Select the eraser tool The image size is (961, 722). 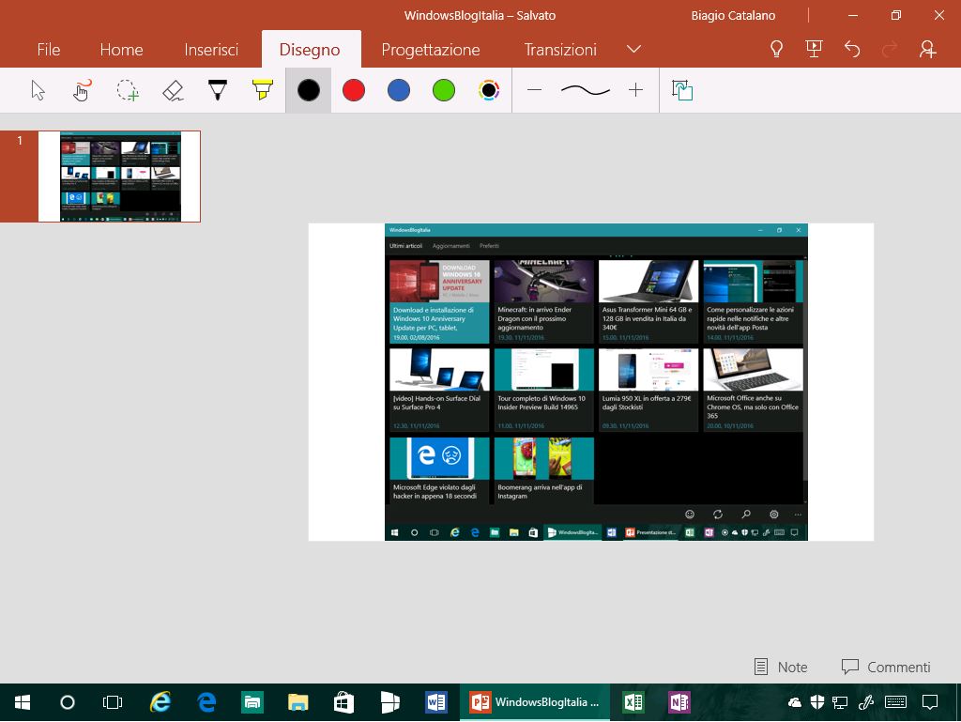tap(173, 91)
